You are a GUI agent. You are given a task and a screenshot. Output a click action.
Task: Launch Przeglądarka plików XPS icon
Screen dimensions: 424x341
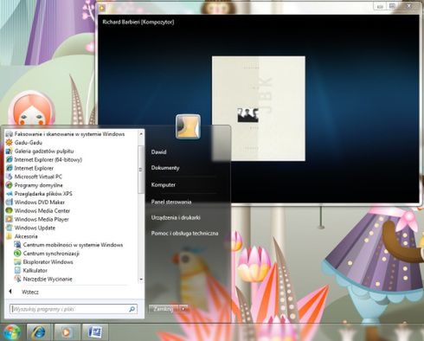tap(10, 194)
